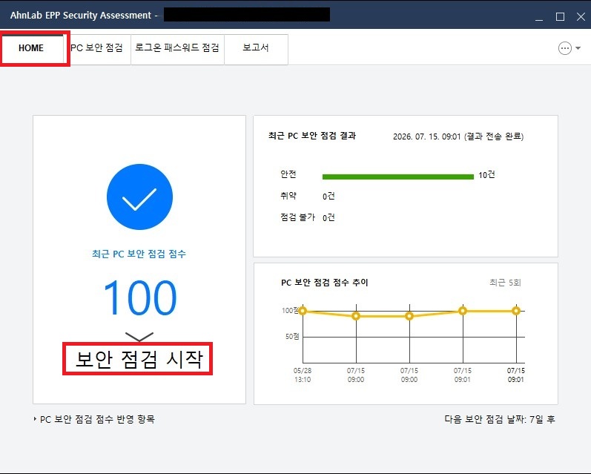
Task: Click the 취약 0건 value
Action: coord(328,196)
